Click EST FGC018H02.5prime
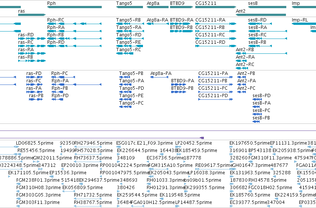The height and width of the screenshot is (208, 316). tap(270, 188)
